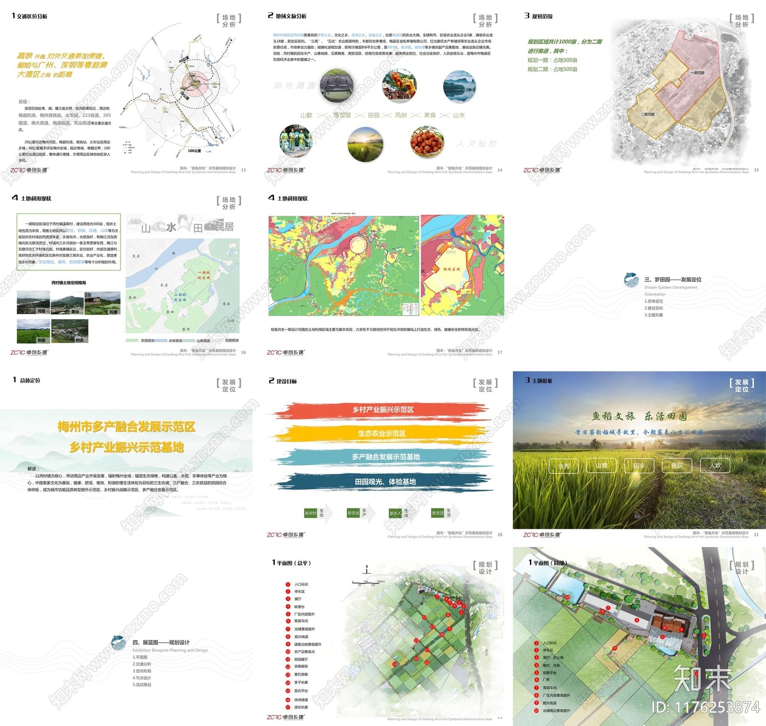Click 3.空间布局 in the 规划设计 list
Image resolution: width=766 pixels, height=726 pixels.
142,671
